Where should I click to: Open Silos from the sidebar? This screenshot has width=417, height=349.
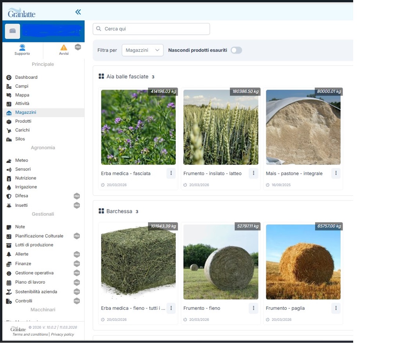[x=20, y=139]
